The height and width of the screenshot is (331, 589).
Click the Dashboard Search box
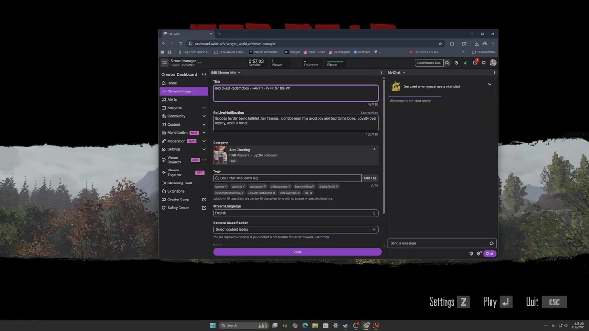point(428,63)
